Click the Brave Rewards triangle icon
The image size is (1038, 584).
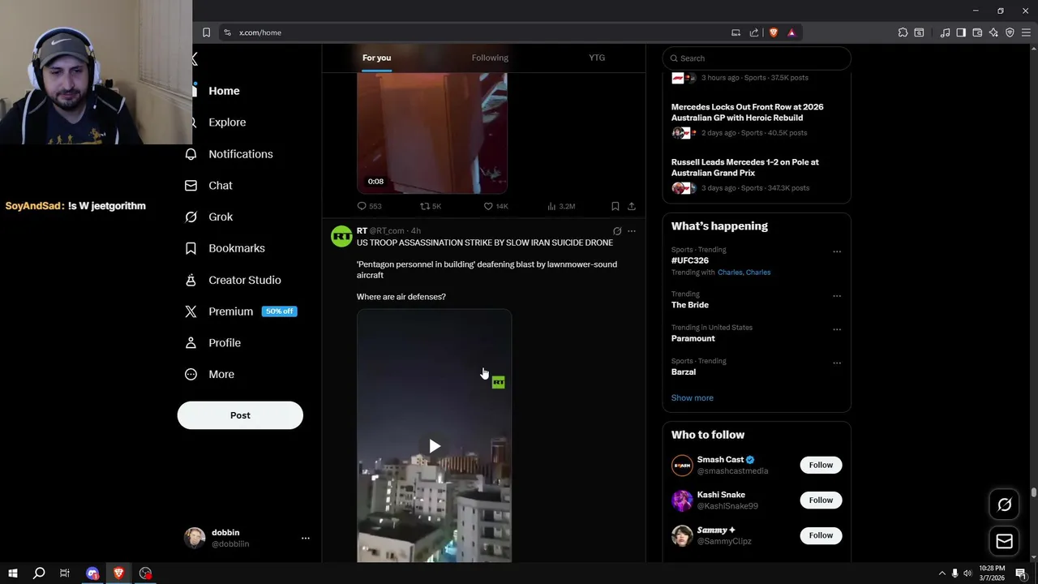tap(791, 32)
